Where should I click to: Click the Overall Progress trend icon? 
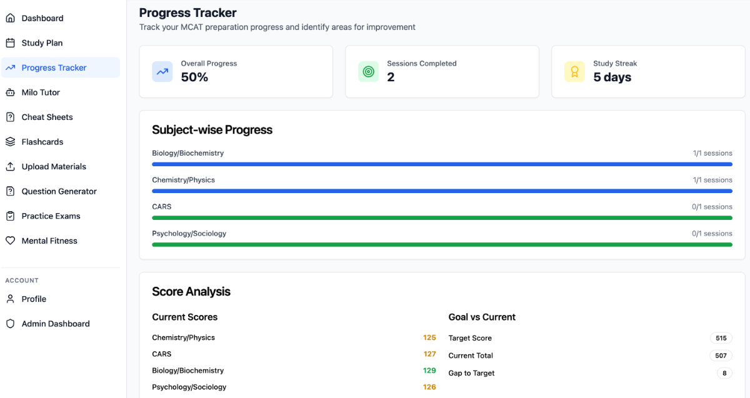point(162,72)
